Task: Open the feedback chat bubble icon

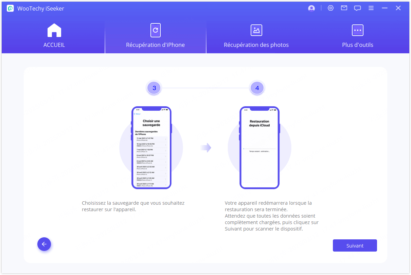Action: point(357,8)
